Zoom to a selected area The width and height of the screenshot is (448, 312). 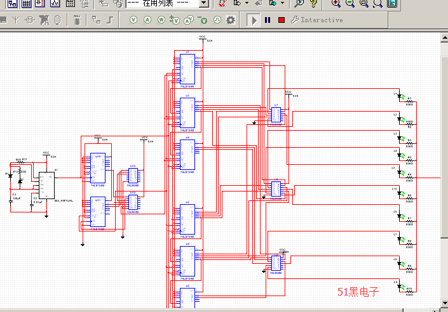pos(364,3)
